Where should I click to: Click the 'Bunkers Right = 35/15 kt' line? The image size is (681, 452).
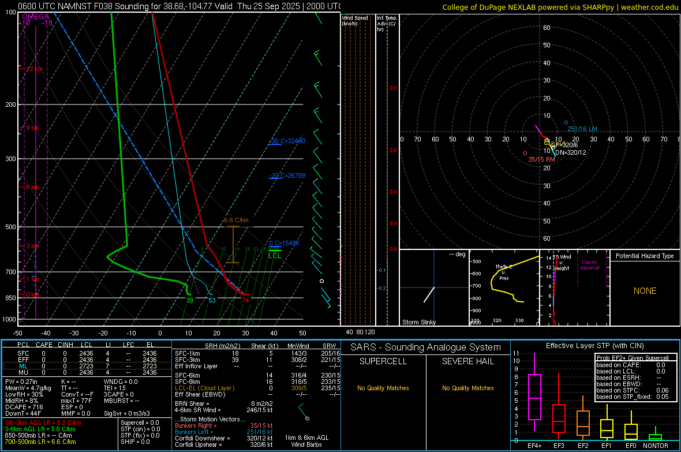[x=224, y=425]
